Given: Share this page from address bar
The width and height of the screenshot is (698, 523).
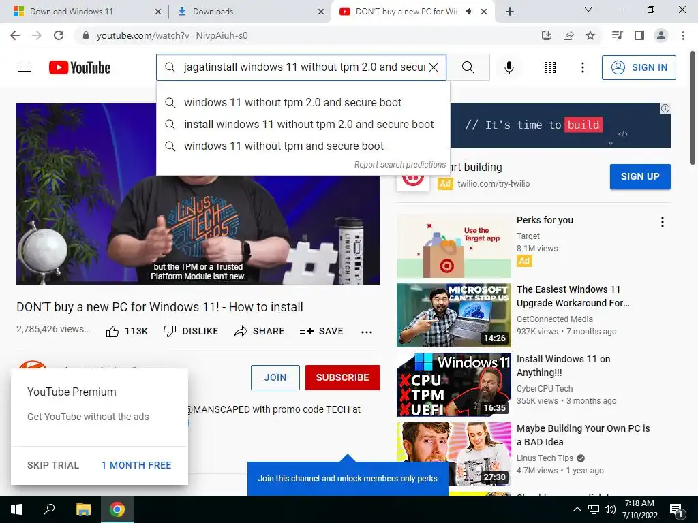Looking at the screenshot, I should [x=568, y=35].
